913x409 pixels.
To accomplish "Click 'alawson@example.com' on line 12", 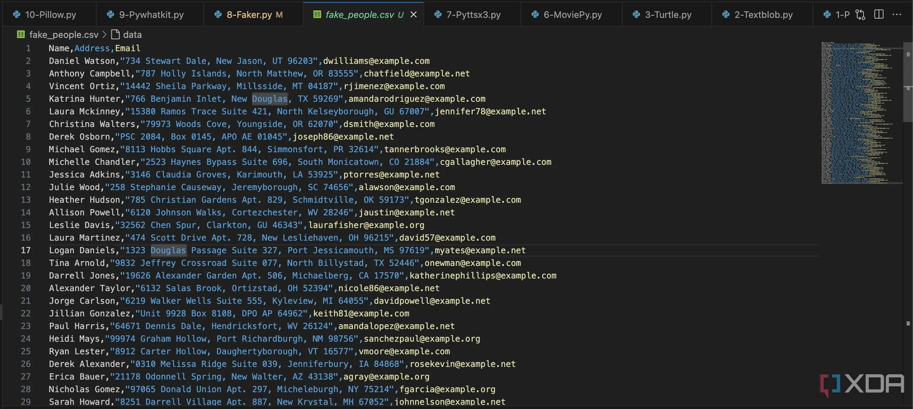I will click(x=407, y=187).
